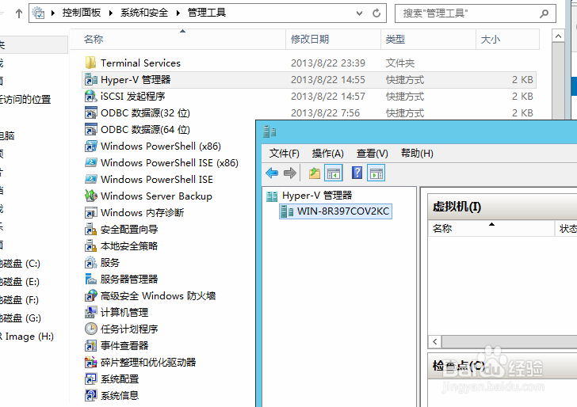This screenshot has width=577, height=407.
Task: Click 系统和安全 in the address bar
Action: coord(144,13)
